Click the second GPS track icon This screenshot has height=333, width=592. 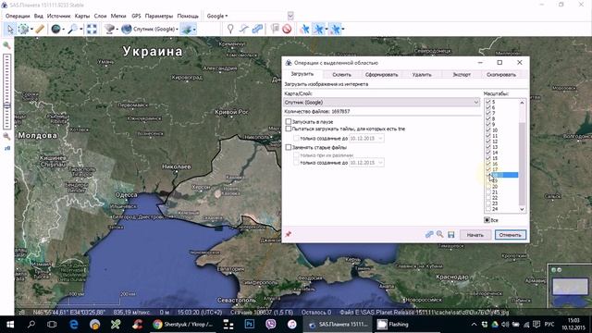pyautogui.click(x=318, y=29)
